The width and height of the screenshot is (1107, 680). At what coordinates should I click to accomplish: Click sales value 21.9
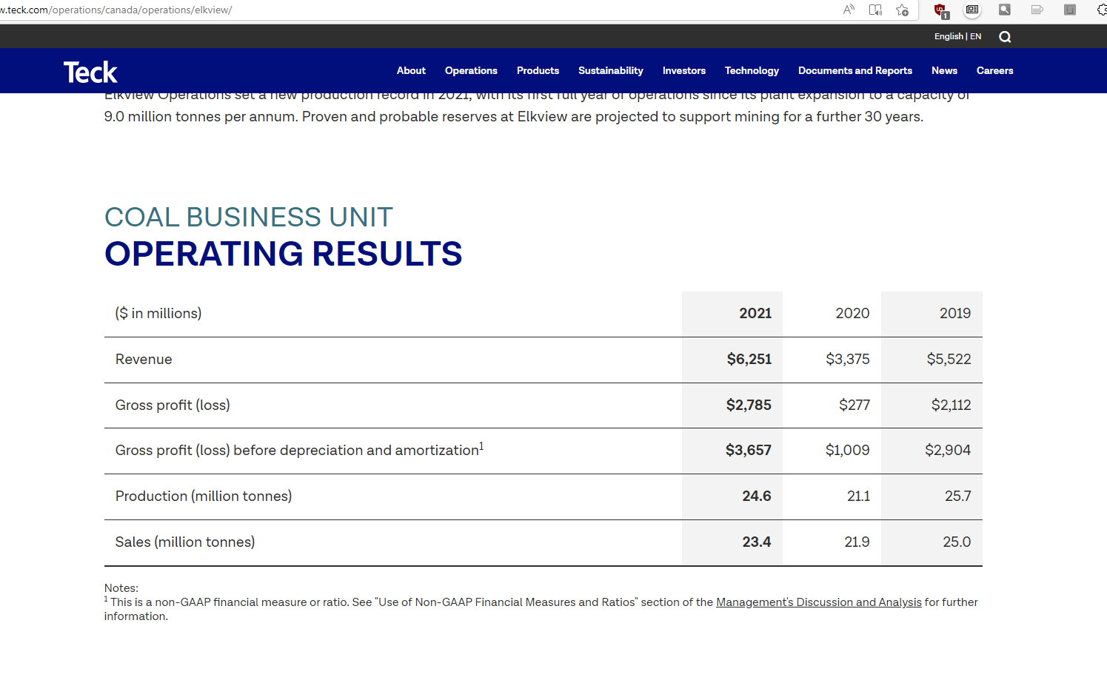tap(857, 542)
